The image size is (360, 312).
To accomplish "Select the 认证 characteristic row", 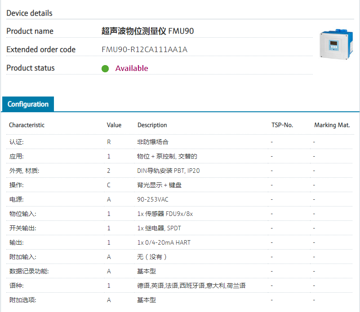I will [17, 142].
